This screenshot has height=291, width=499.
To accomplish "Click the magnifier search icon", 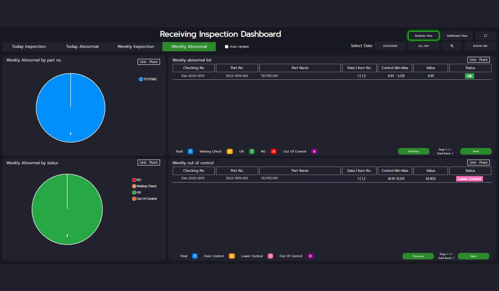I will click(452, 46).
